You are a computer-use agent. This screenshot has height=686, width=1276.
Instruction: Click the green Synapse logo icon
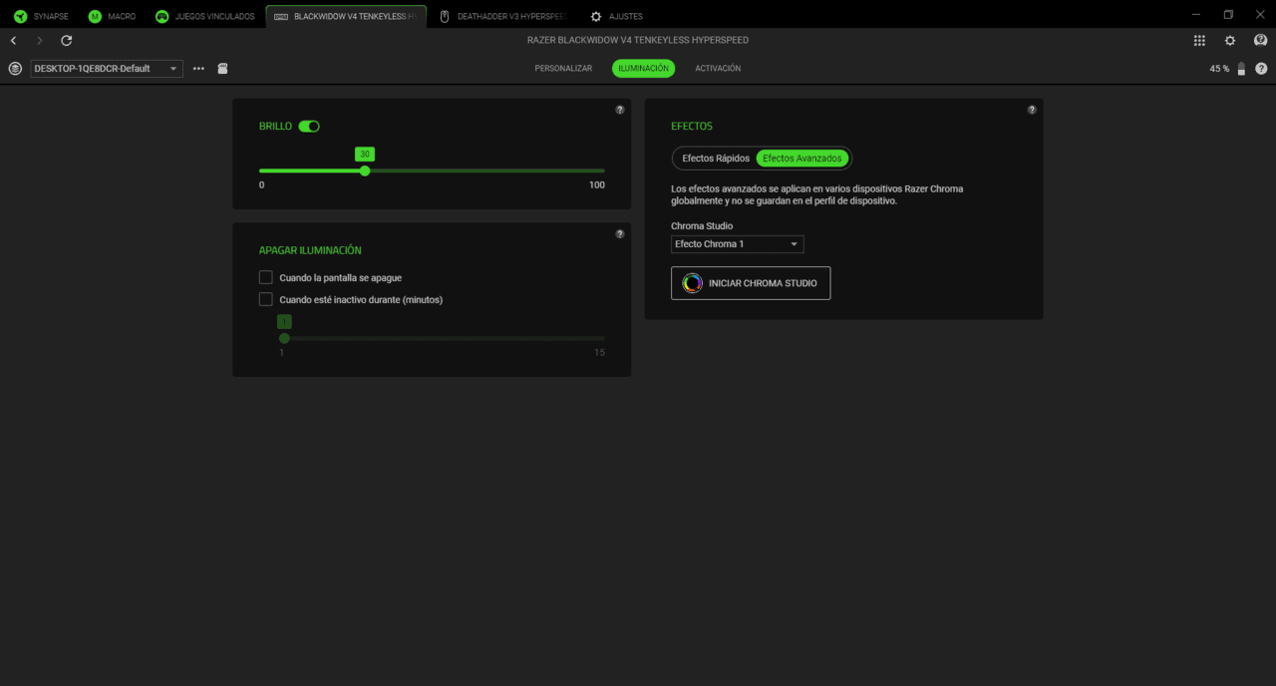tap(20, 16)
